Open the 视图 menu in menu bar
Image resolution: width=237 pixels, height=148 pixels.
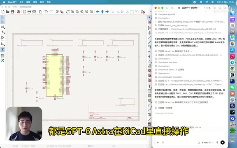(35, 2)
